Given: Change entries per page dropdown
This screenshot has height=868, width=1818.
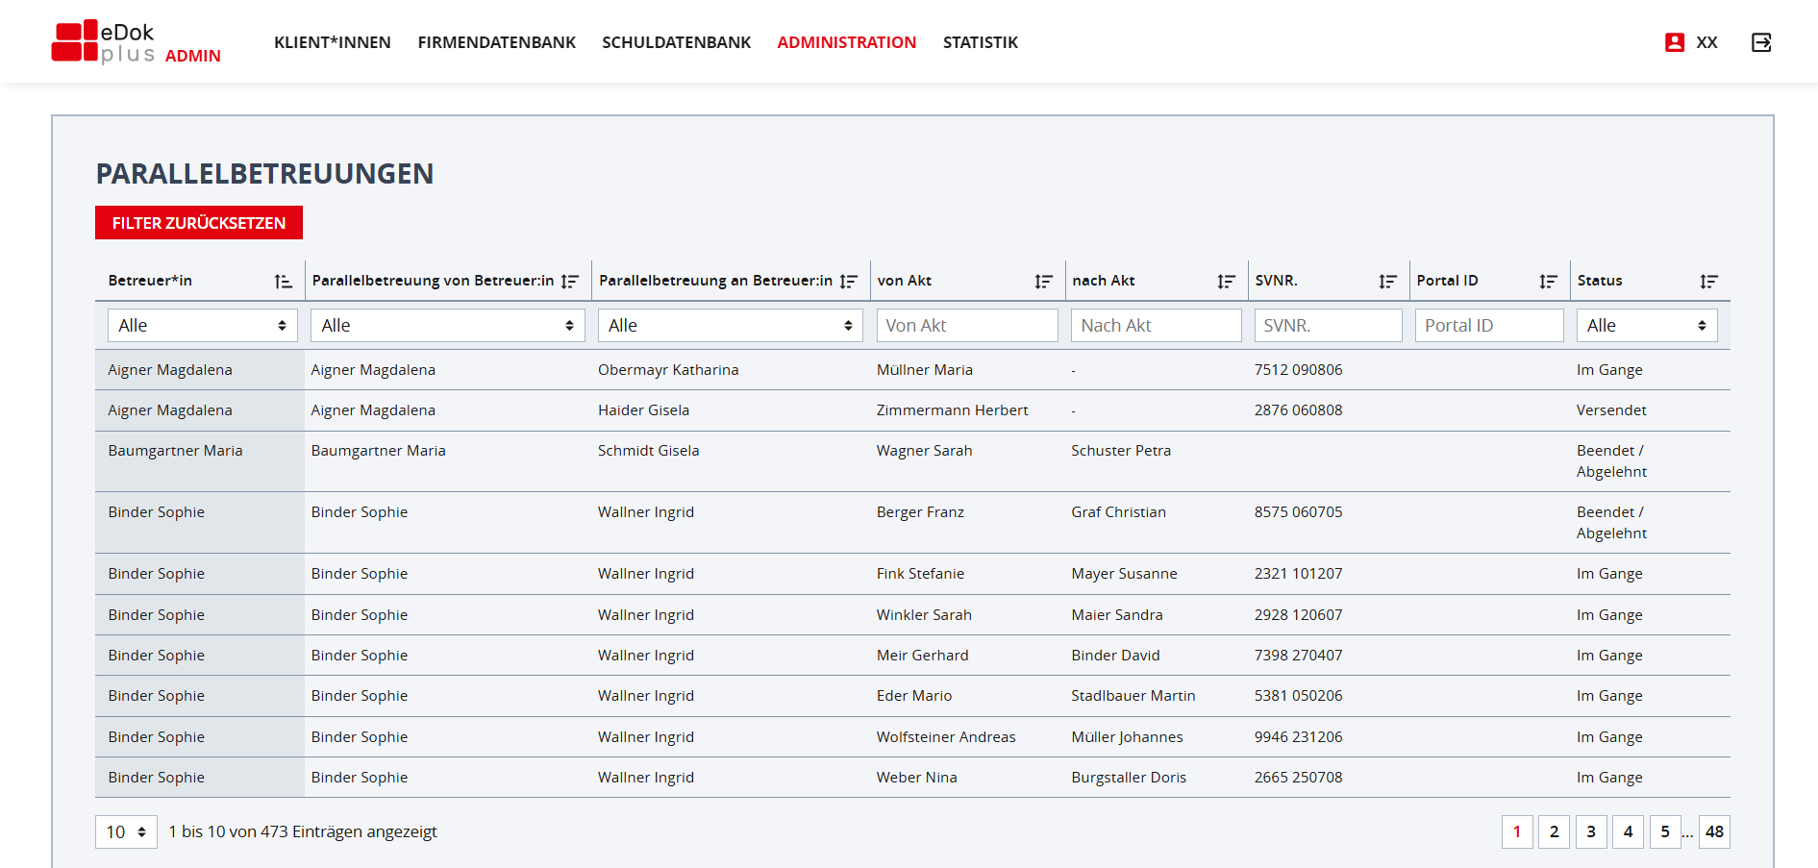Looking at the screenshot, I should coord(126,832).
